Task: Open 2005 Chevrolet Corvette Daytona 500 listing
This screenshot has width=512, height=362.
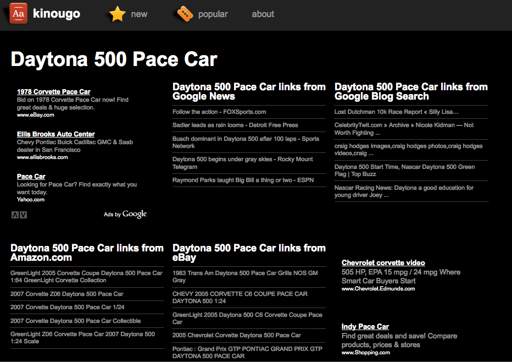Action: pos(236,335)
